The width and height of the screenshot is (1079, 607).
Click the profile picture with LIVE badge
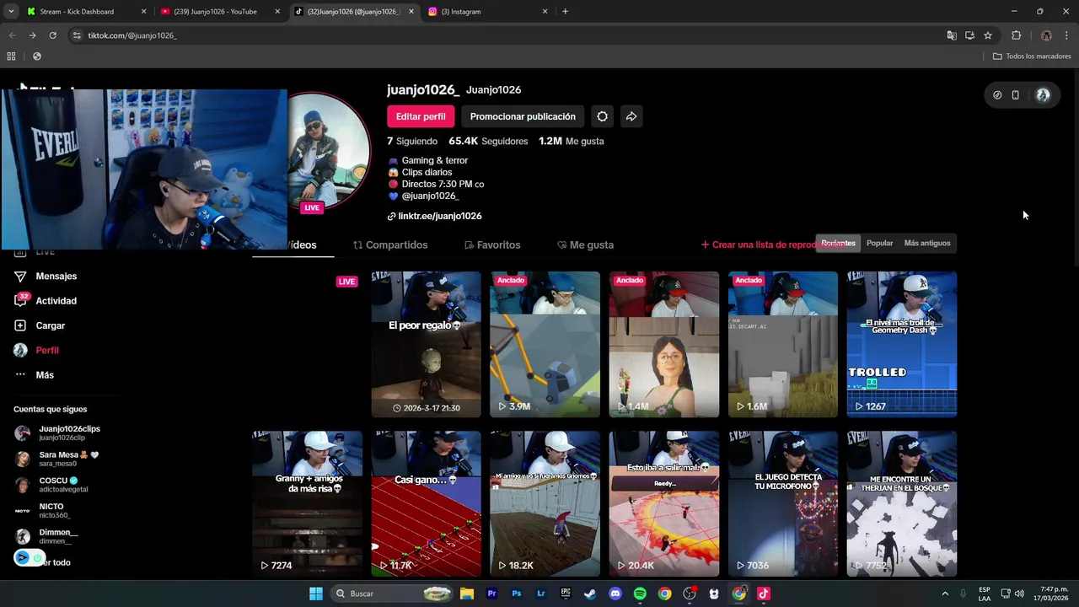[329, 152]
